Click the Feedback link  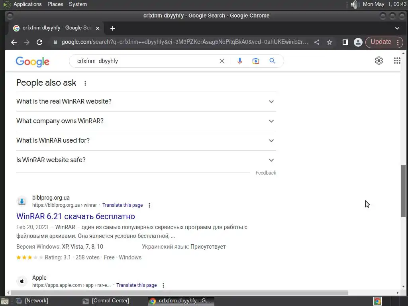click(266, 173)
